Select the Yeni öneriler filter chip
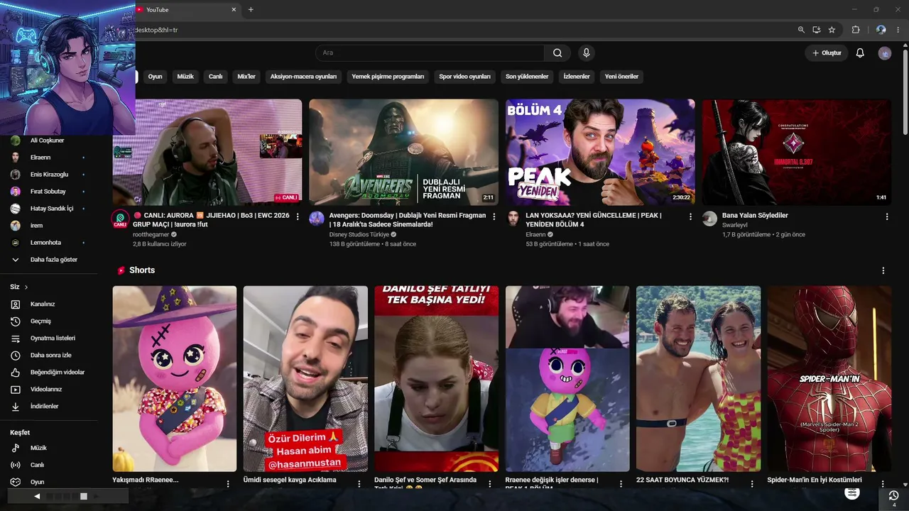 tap(621, 77)
